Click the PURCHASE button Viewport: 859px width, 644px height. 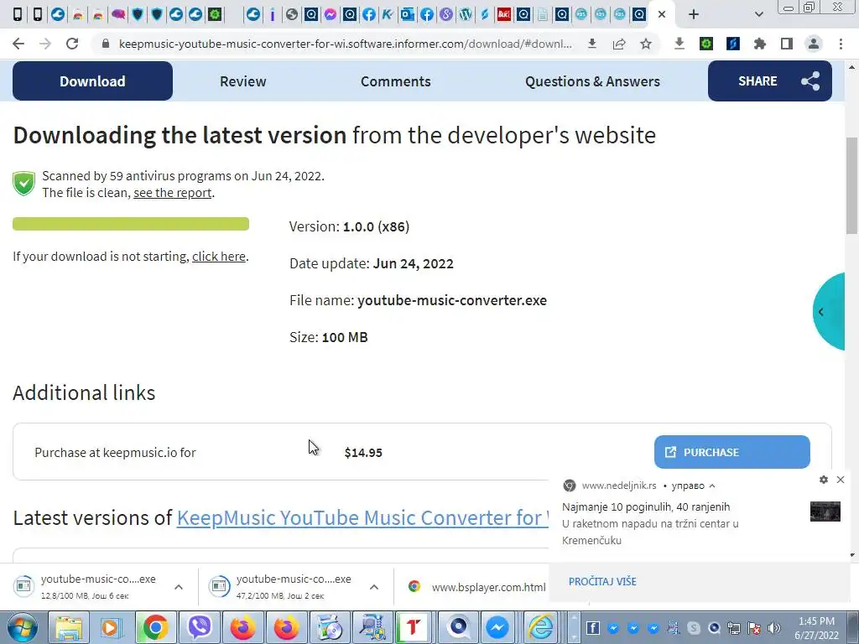pyautogui.click(x=731, y=452)
